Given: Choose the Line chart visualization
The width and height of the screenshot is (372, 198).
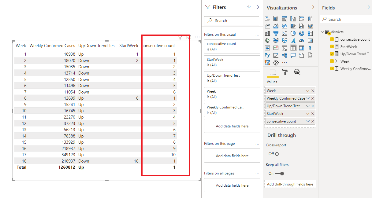Looking at the screenshot, I should click(267, 26).
